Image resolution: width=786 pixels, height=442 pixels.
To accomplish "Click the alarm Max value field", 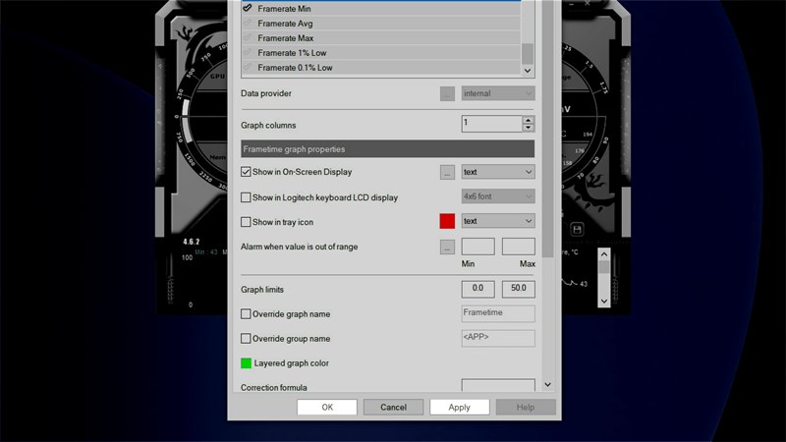I will click(519, 247).
